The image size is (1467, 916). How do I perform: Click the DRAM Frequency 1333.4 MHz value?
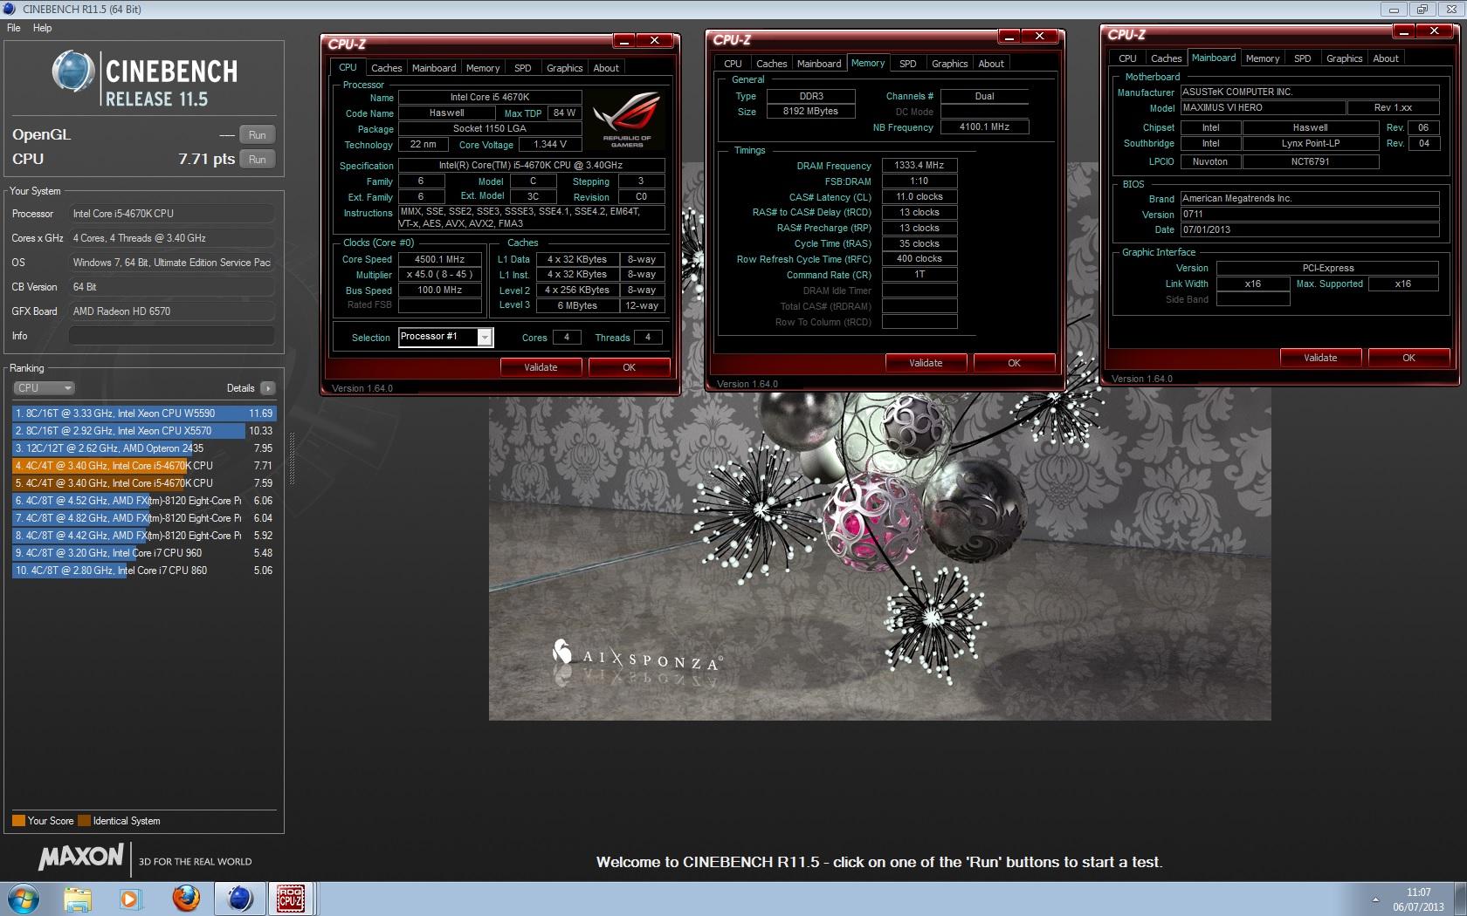pos(919,165)
